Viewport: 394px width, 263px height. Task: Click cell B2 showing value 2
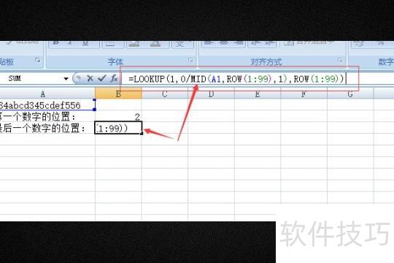click(x=118, y=117)
